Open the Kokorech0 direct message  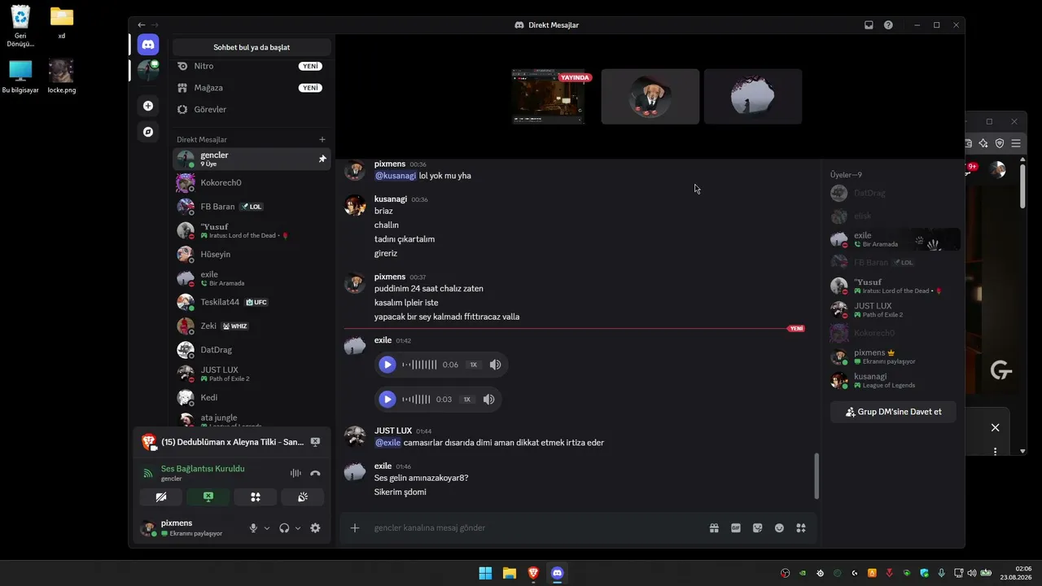(x=252, y=182)
